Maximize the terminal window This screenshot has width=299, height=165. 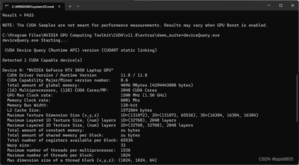point(281,6)
